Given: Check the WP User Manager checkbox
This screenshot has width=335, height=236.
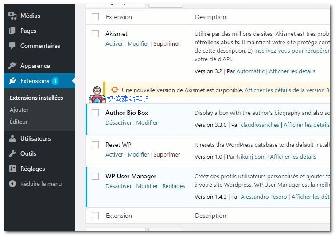Looking at the screenshot, I should 95,176.
